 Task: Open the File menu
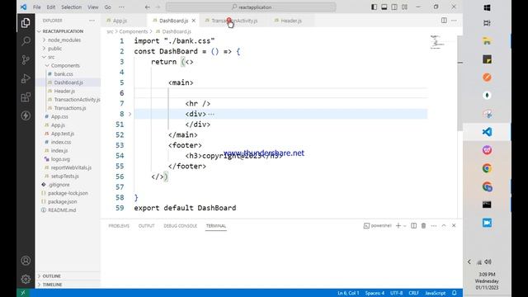36,7
